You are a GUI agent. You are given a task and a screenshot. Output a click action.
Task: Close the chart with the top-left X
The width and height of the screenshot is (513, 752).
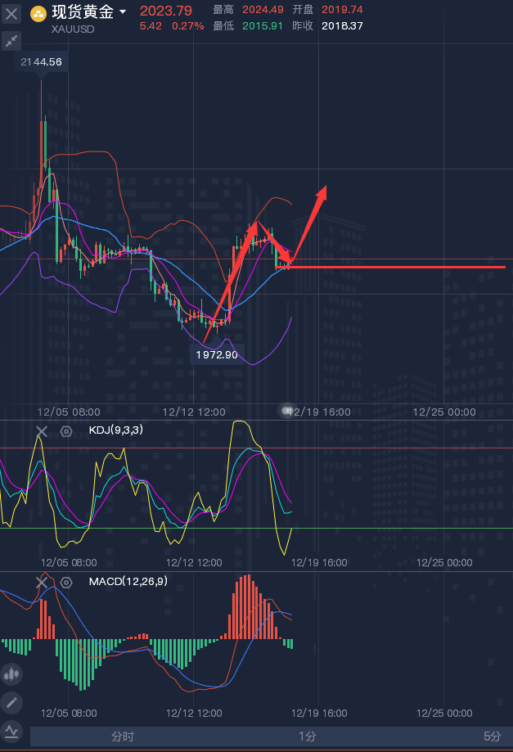(11, 13)
